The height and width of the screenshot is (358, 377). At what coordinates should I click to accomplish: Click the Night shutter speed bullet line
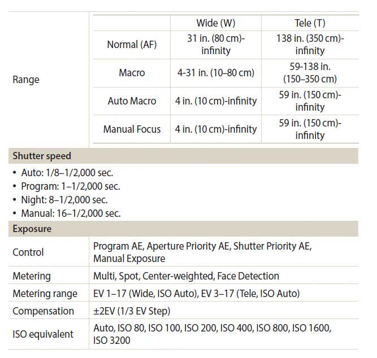tap(64, 199)
